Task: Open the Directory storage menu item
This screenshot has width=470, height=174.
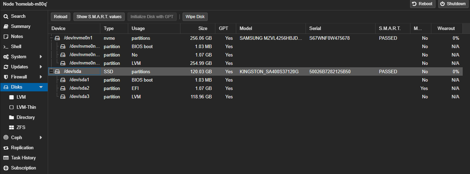Action: (x=25, y=118)
